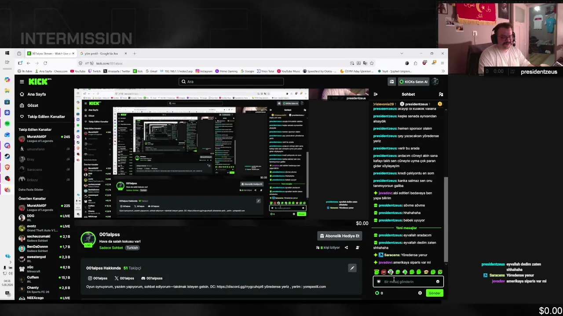Open the user profile avatar menu
The image size is (563, 316).
pos(435,82)
